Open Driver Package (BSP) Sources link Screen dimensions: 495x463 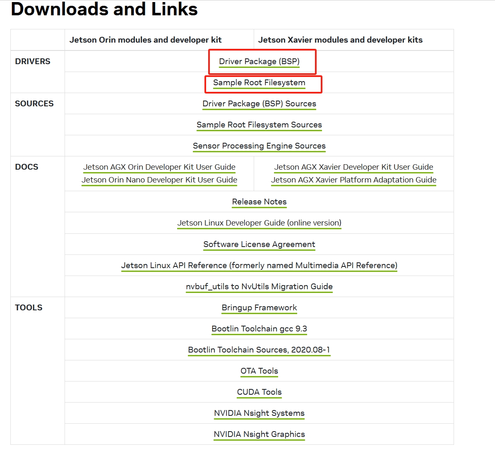259,103
